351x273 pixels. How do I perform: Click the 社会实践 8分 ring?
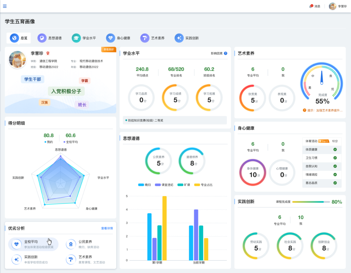pyautogui.click(x=290, y=246)
